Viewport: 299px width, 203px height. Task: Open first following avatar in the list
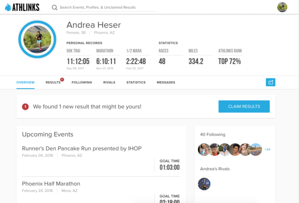[204, 149]
